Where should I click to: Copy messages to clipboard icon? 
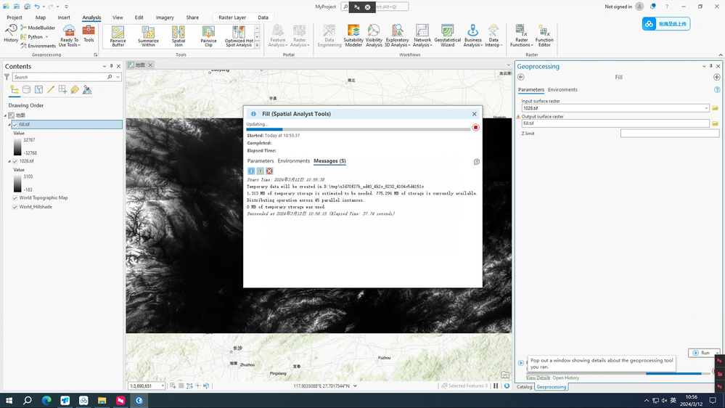coord(477,162)
